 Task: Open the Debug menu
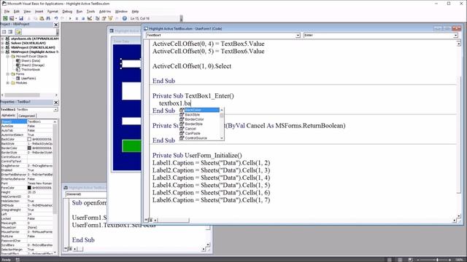coord(67,12)
